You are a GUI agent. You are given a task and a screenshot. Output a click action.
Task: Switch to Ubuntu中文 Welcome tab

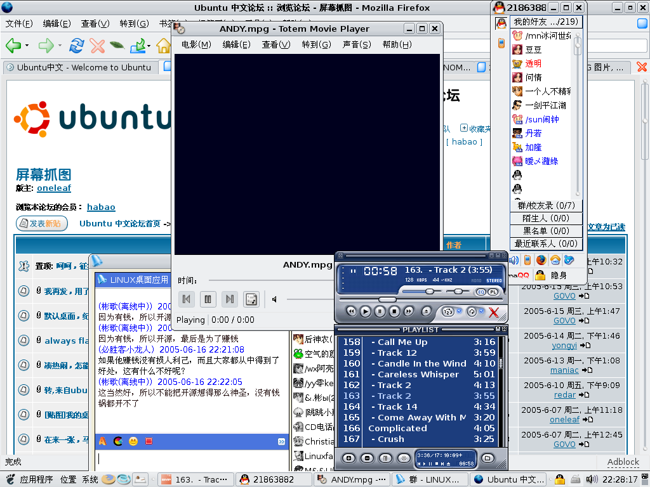81,67
